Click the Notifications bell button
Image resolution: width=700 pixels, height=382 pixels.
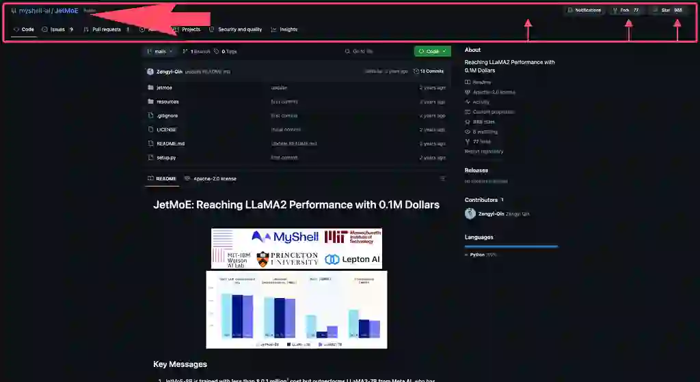(x=584, y=10)
